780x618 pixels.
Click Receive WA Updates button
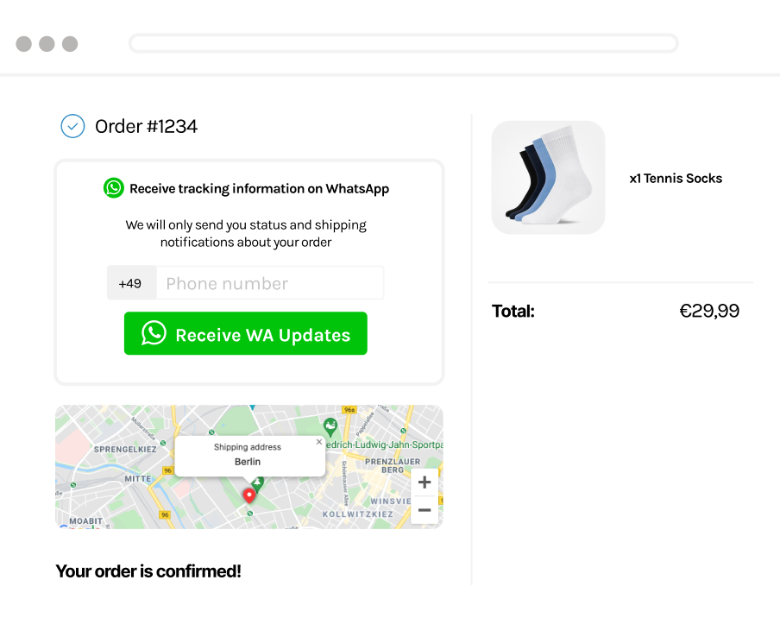(246, 333)
